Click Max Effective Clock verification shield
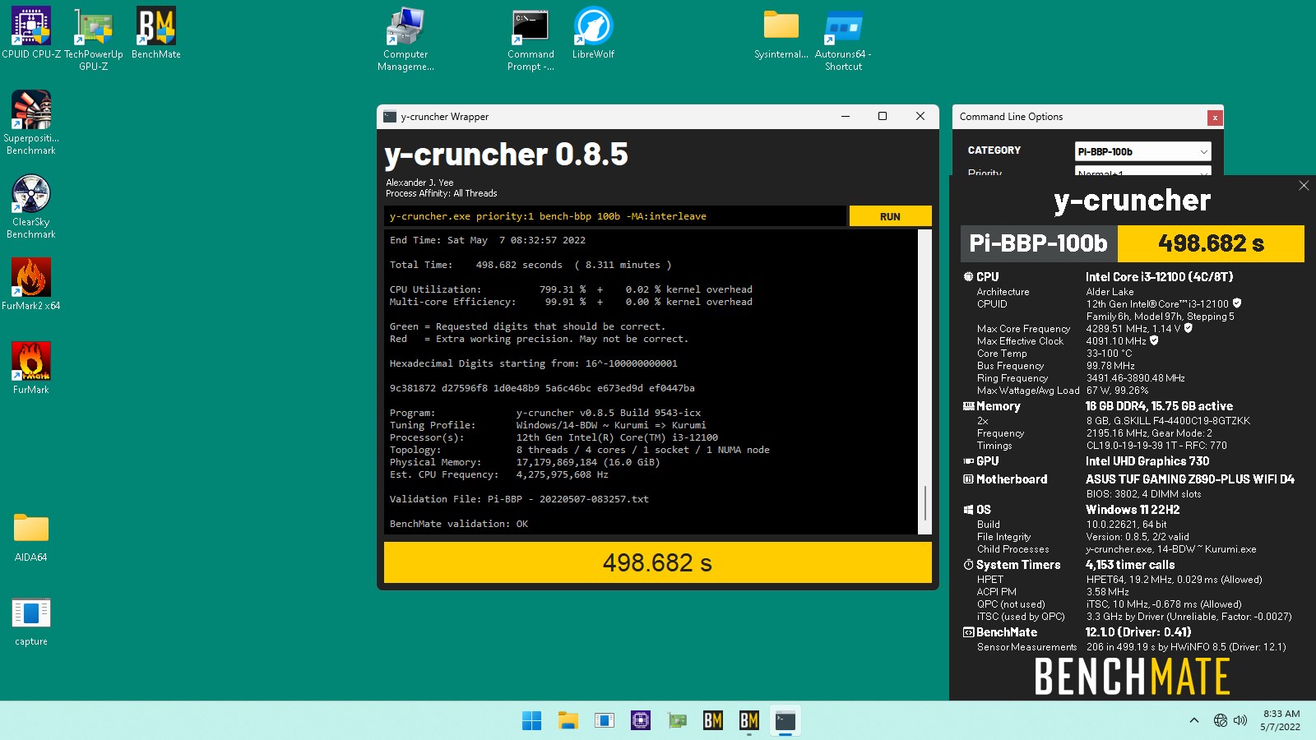The width and height of the screenshot is (1316, 740). pyautogui.click(x=1154, y=340)
